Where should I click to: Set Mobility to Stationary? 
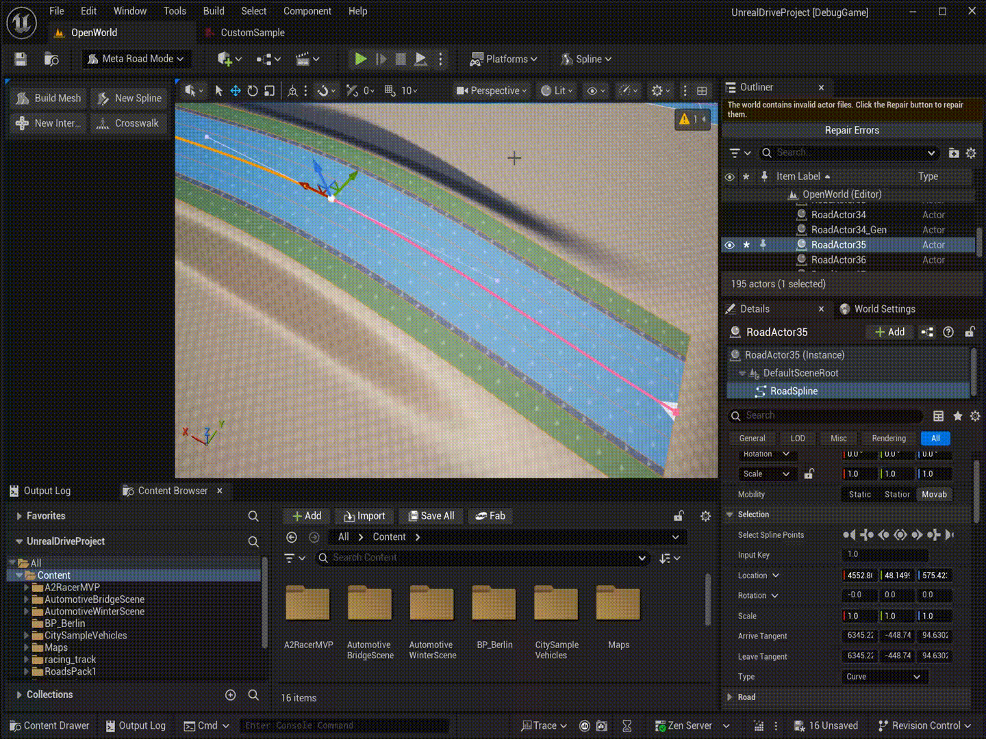pos(897,495)
